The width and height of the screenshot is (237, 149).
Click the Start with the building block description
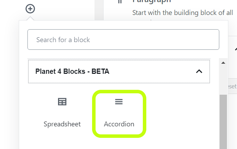click(x=182, y=13)
